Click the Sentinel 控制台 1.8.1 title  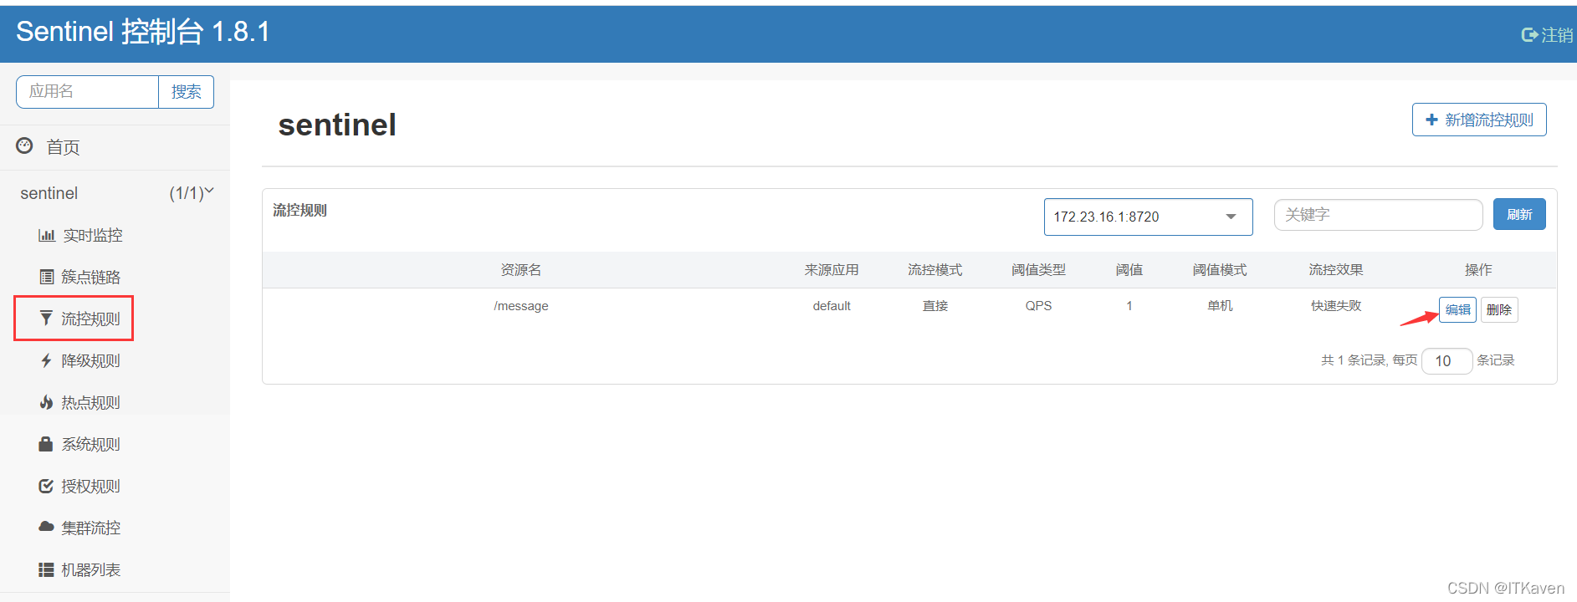143,32
